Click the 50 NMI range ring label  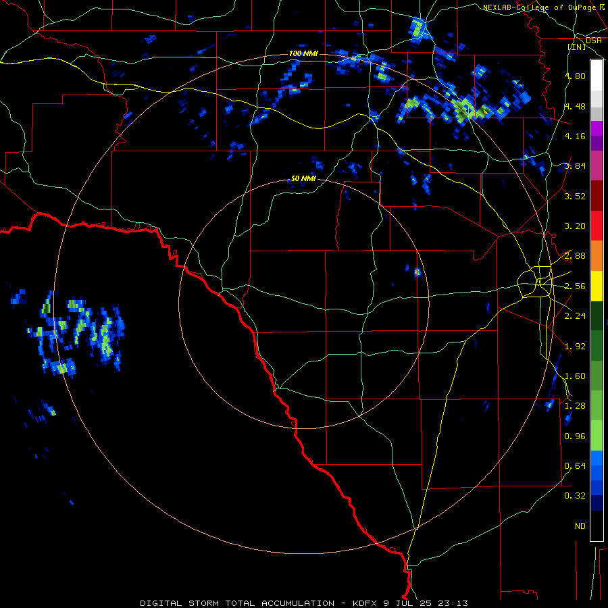point(303,178)
